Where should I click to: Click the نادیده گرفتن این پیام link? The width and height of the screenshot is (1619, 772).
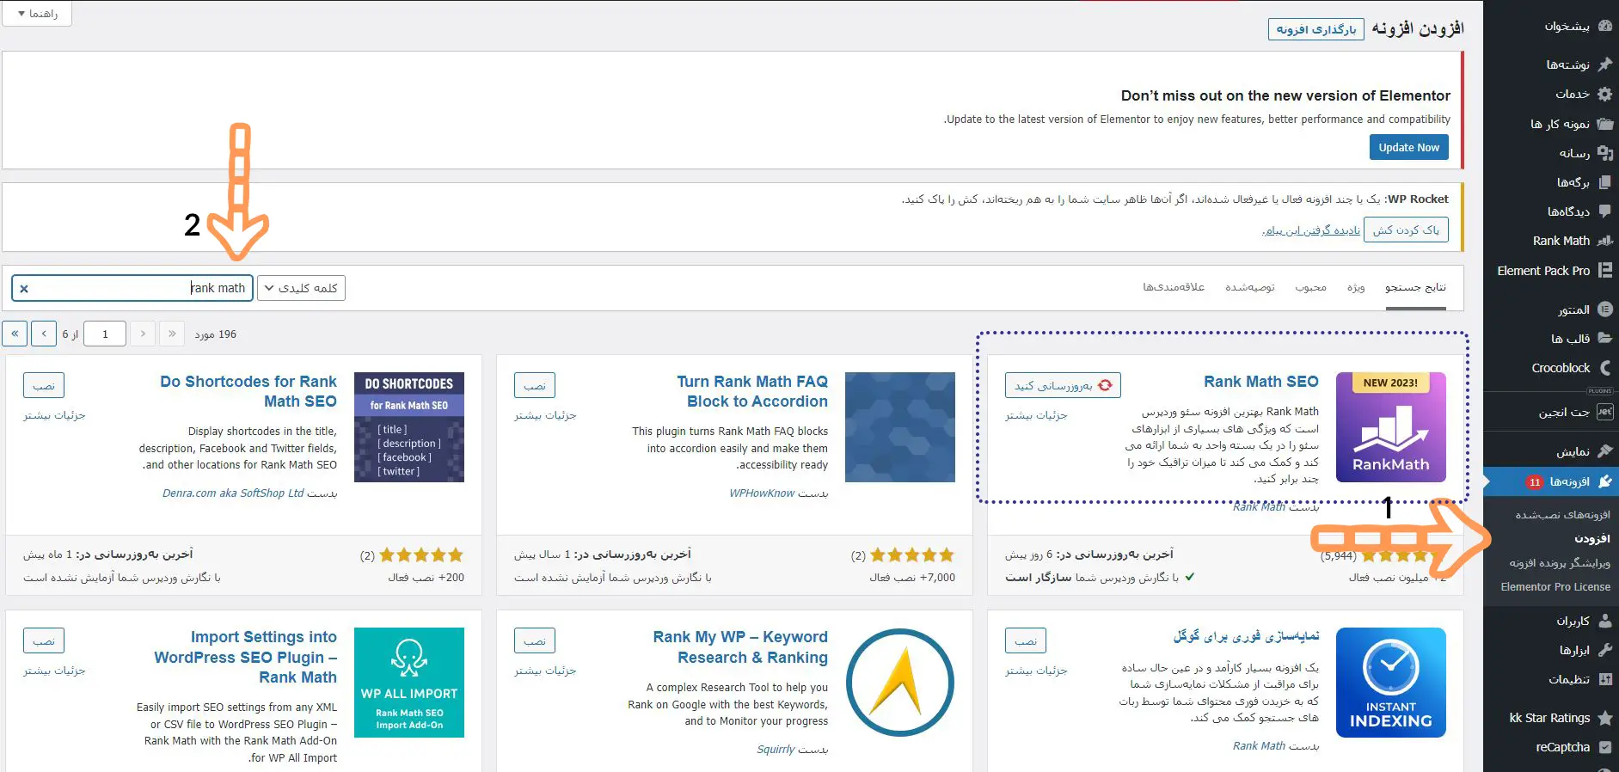point(1311,230)
